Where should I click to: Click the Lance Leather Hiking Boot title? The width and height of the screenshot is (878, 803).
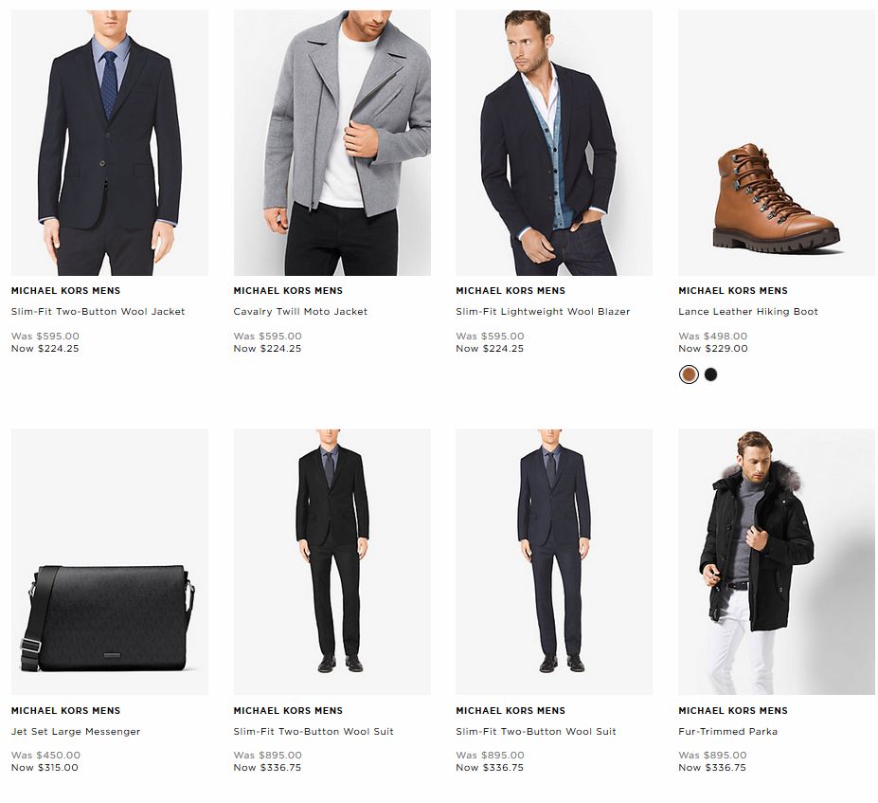click(748, 312)
